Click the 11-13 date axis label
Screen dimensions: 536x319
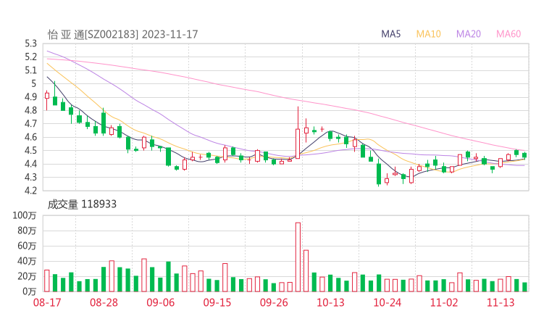coord(501,302)
